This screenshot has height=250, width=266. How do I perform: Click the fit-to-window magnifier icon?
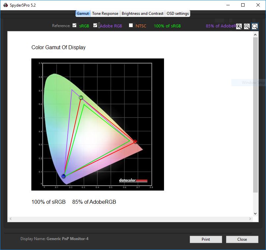(x=255, y=26)
